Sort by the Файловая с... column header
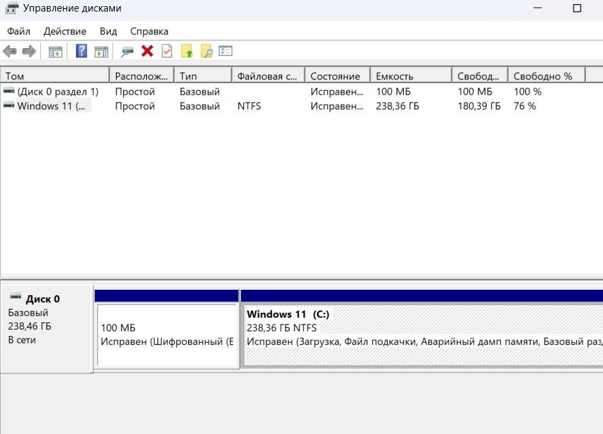 coord(269,76)
